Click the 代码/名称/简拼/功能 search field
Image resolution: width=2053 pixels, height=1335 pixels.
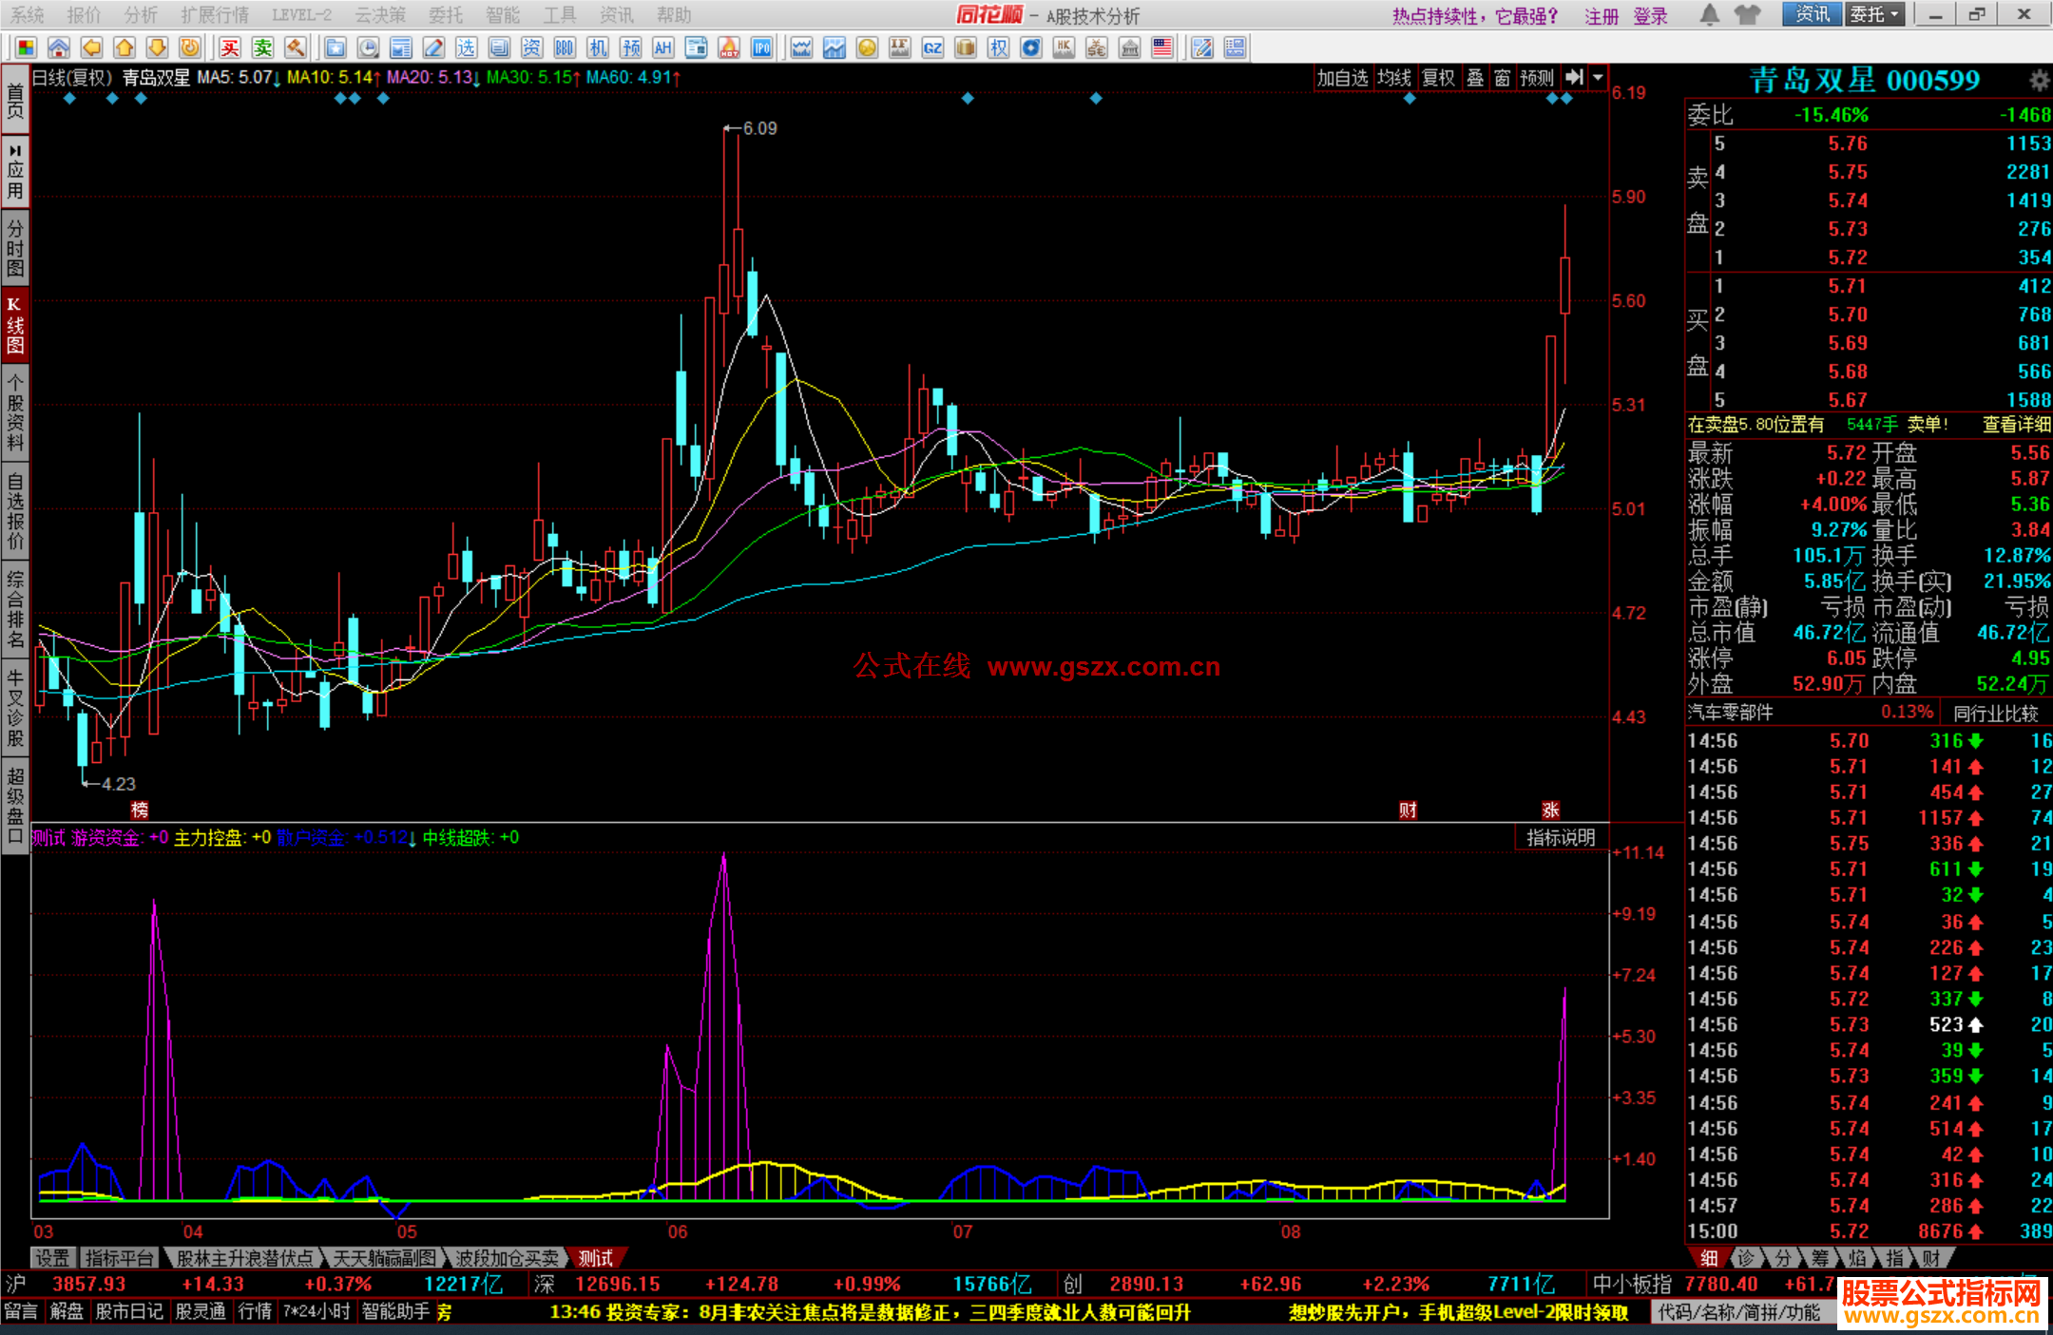(1738, 1312)
